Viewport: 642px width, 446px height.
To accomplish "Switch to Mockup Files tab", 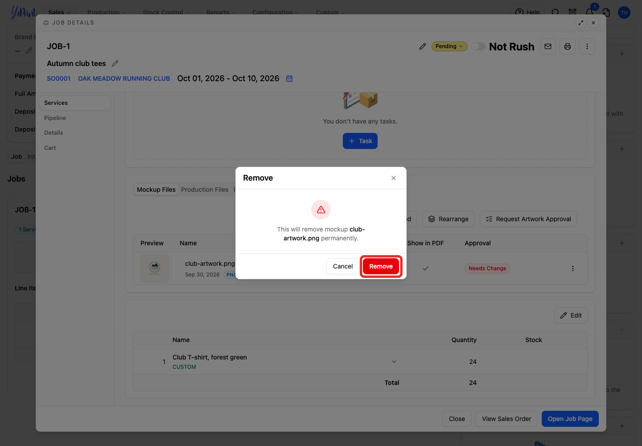I will coord(156,190).
